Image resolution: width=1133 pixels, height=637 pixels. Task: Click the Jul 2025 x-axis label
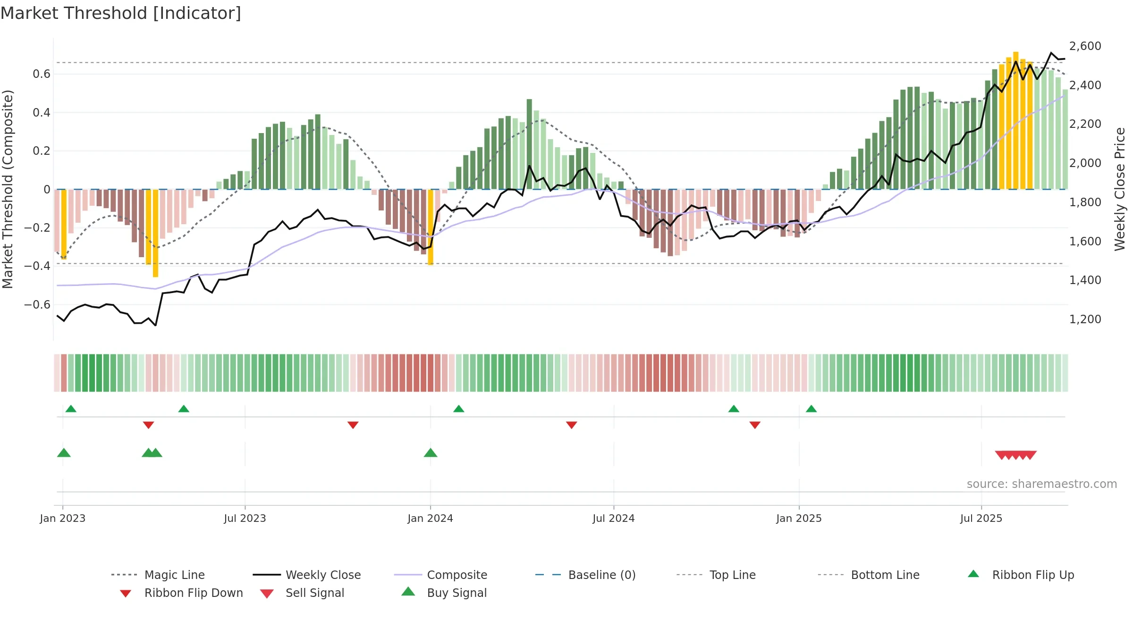coord(981,519)
